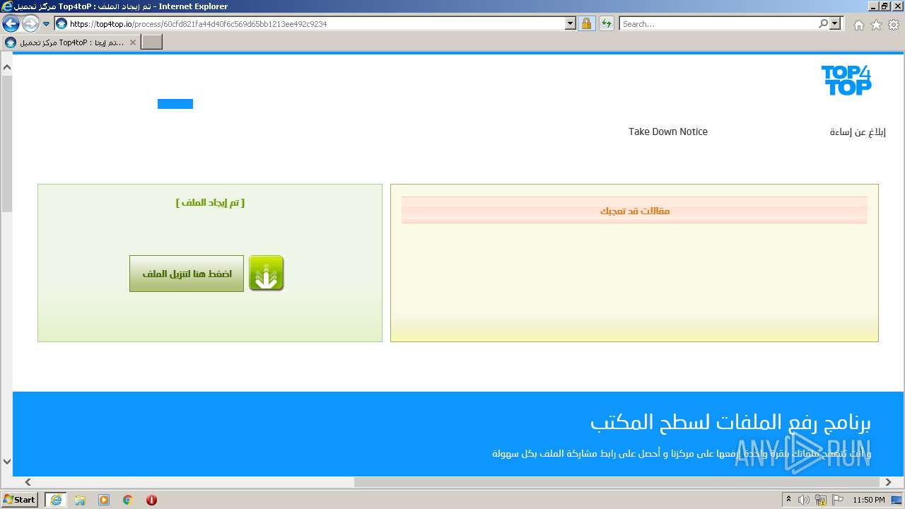Click the vertical scrollbar thumb
The height and width of the screenshot is (509, 905).
(x=6, y=144)
